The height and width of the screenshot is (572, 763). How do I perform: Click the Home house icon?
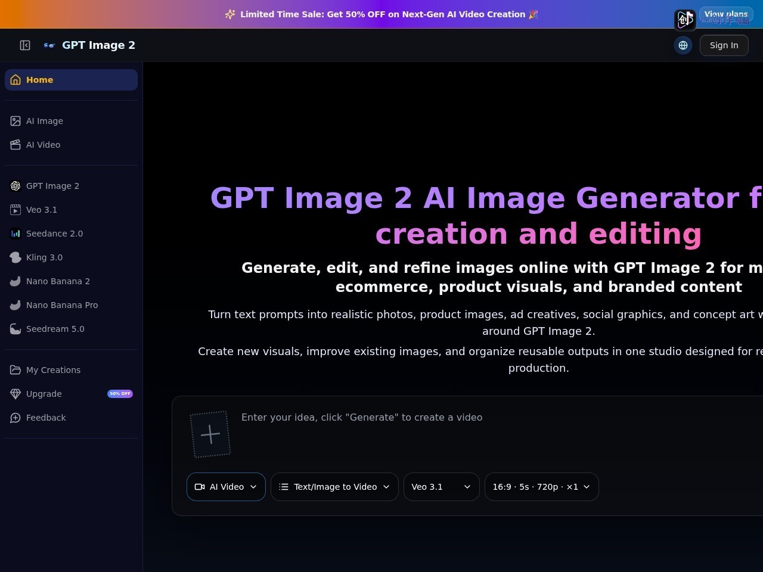[x=15, y=80]
